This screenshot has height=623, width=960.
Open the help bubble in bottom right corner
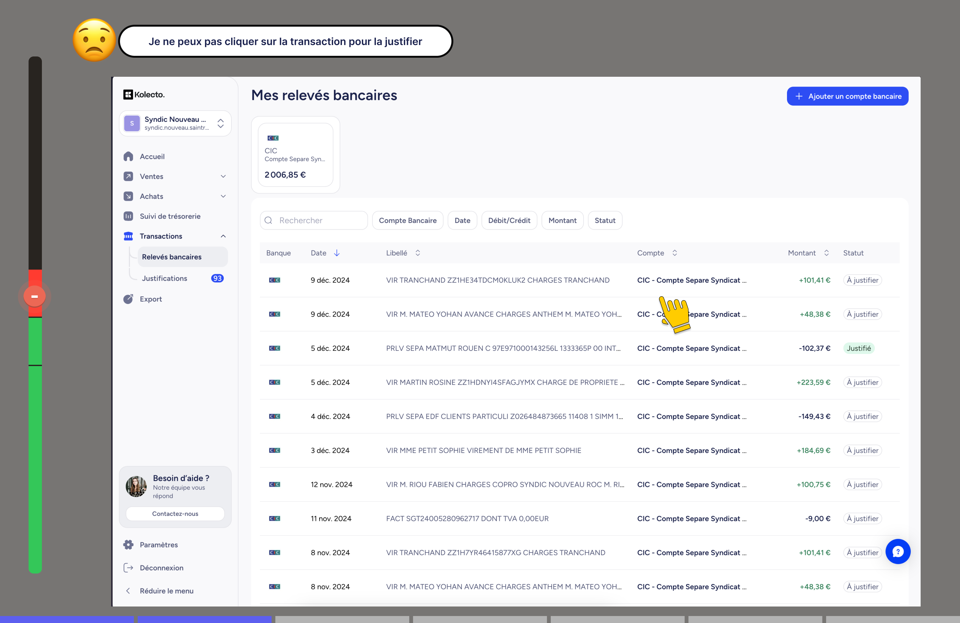pyautogui.click(x=898, y=552)
